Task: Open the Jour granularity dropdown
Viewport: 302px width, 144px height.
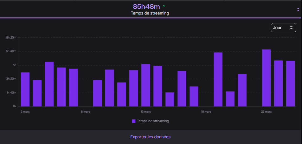Action: 283,28
